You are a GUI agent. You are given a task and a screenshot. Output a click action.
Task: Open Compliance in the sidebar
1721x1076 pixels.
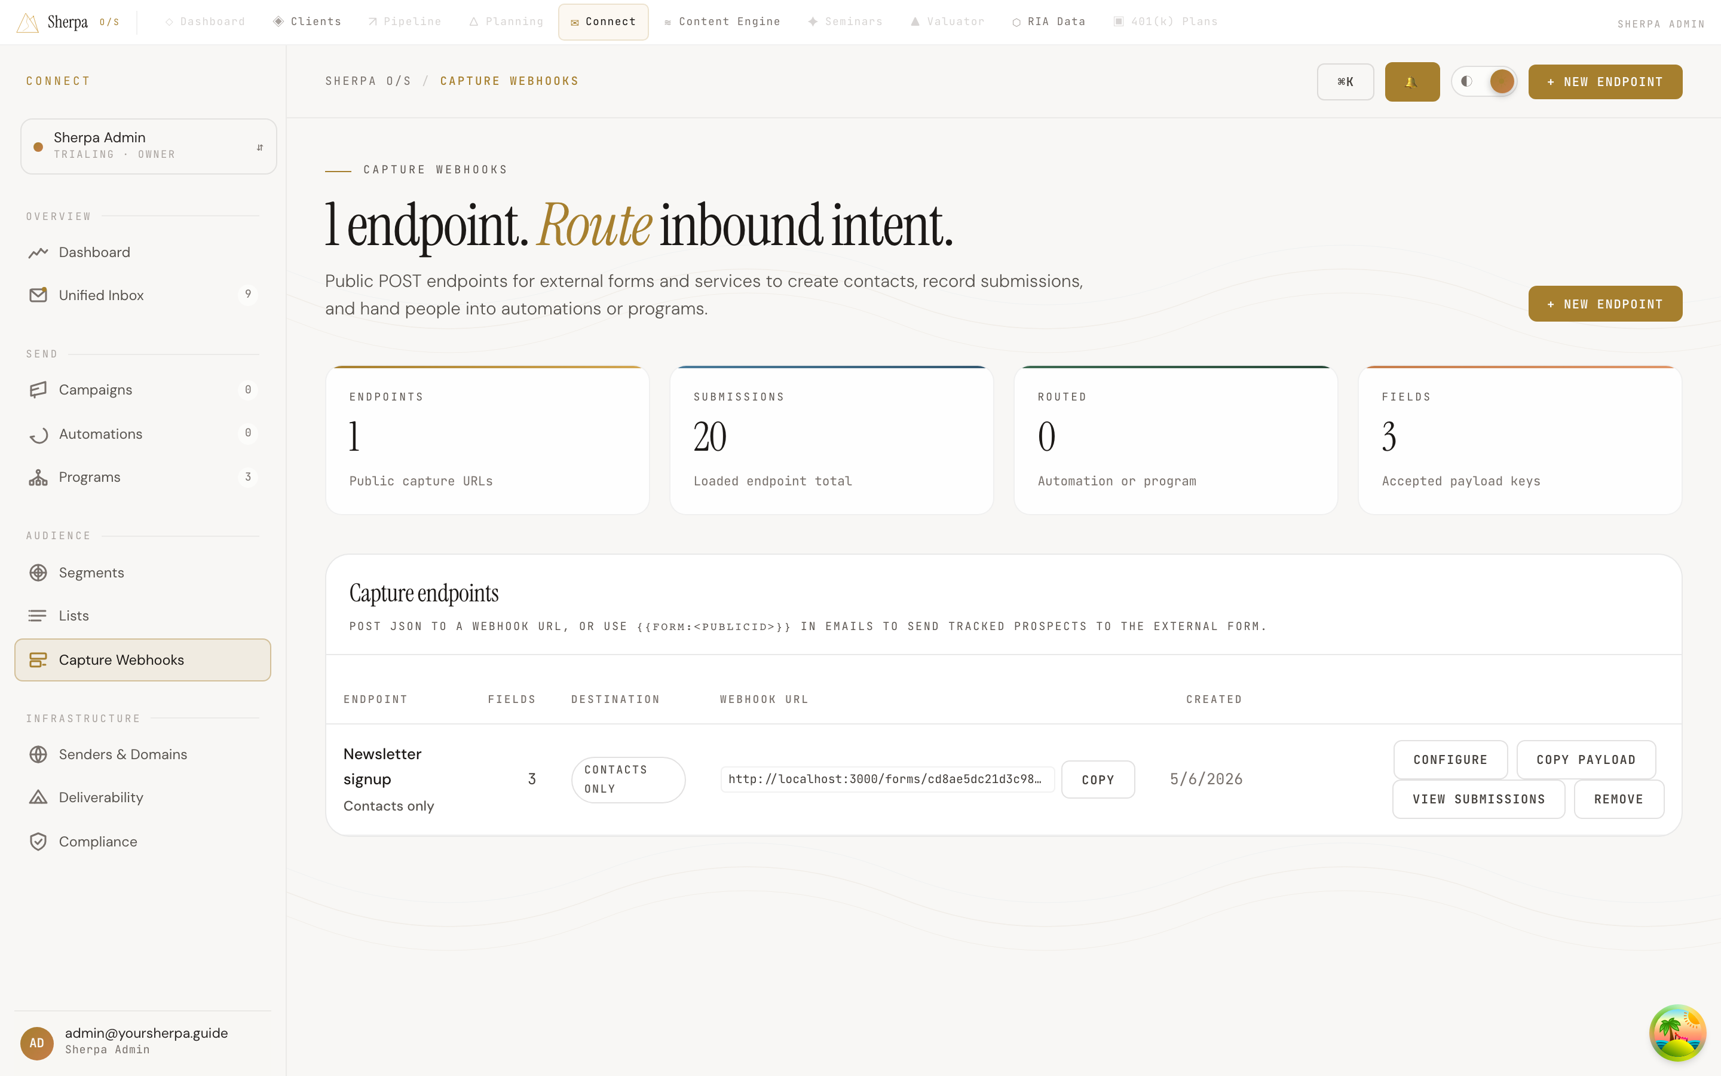142,842
